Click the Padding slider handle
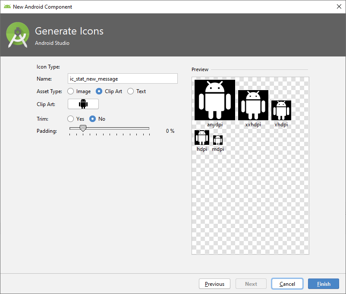346x294 pixels. 83,128
